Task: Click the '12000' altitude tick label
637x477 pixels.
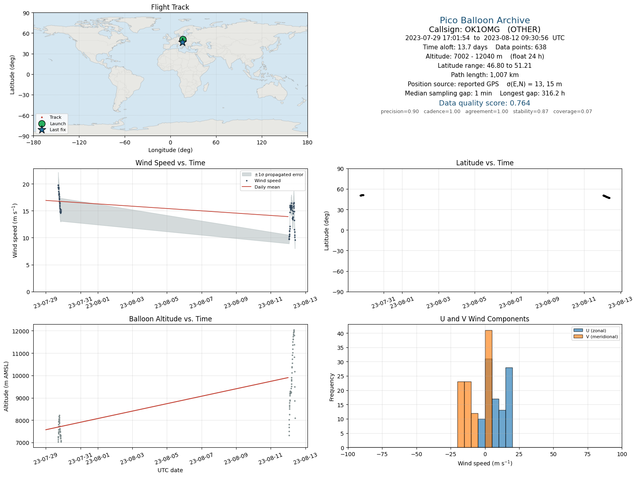Action: [x=21, y=331]
